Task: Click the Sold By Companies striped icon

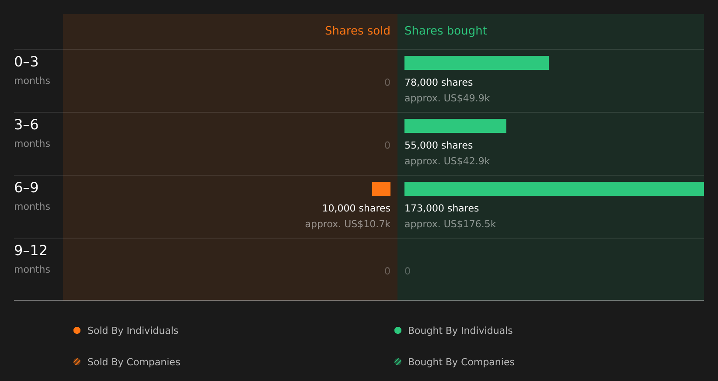Action: tap(77, 362)
